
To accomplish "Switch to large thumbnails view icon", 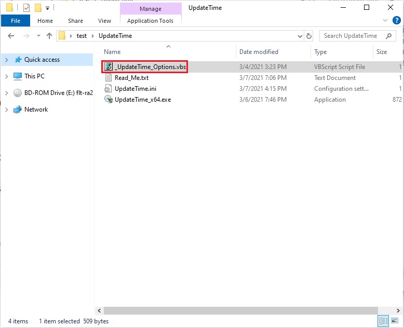I will [395, 321].
